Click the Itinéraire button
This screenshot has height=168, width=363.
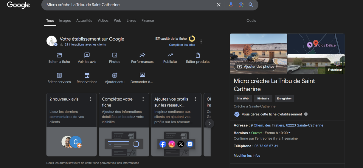[x=263, y=98]
